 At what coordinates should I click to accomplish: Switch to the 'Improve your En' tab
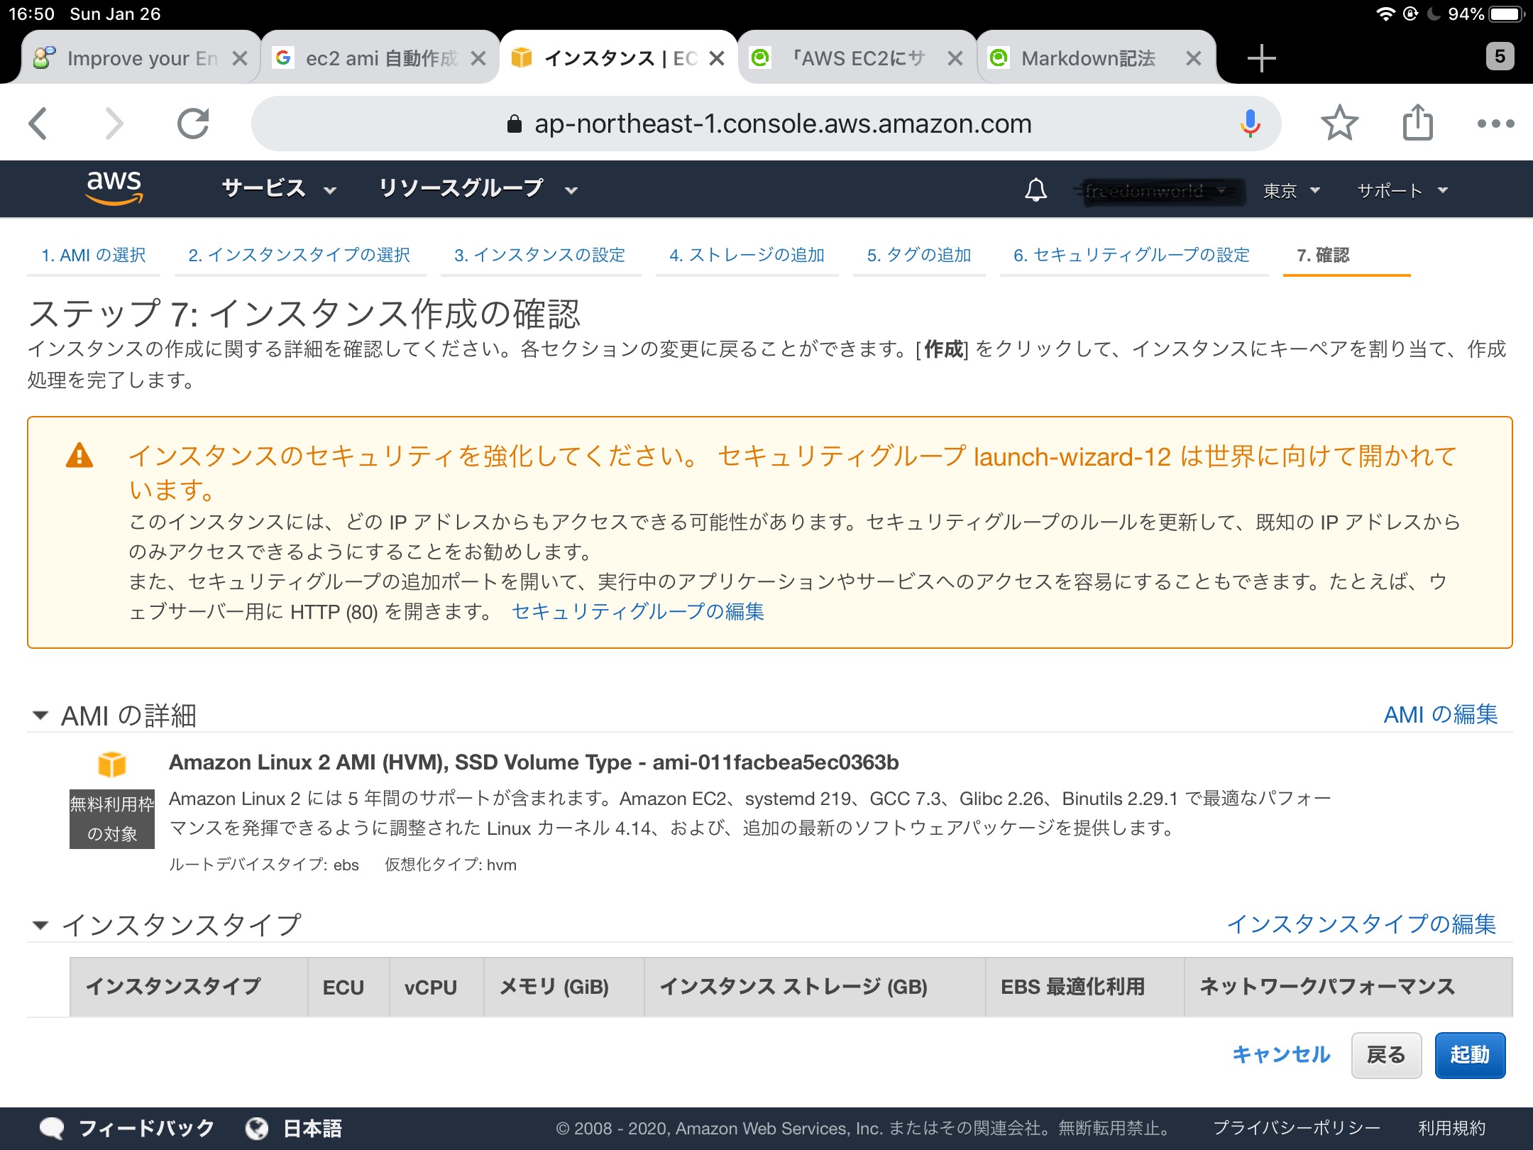tap(142, 58)
